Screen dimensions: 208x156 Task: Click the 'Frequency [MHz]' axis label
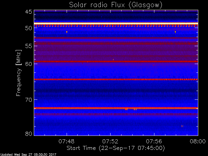19,73
